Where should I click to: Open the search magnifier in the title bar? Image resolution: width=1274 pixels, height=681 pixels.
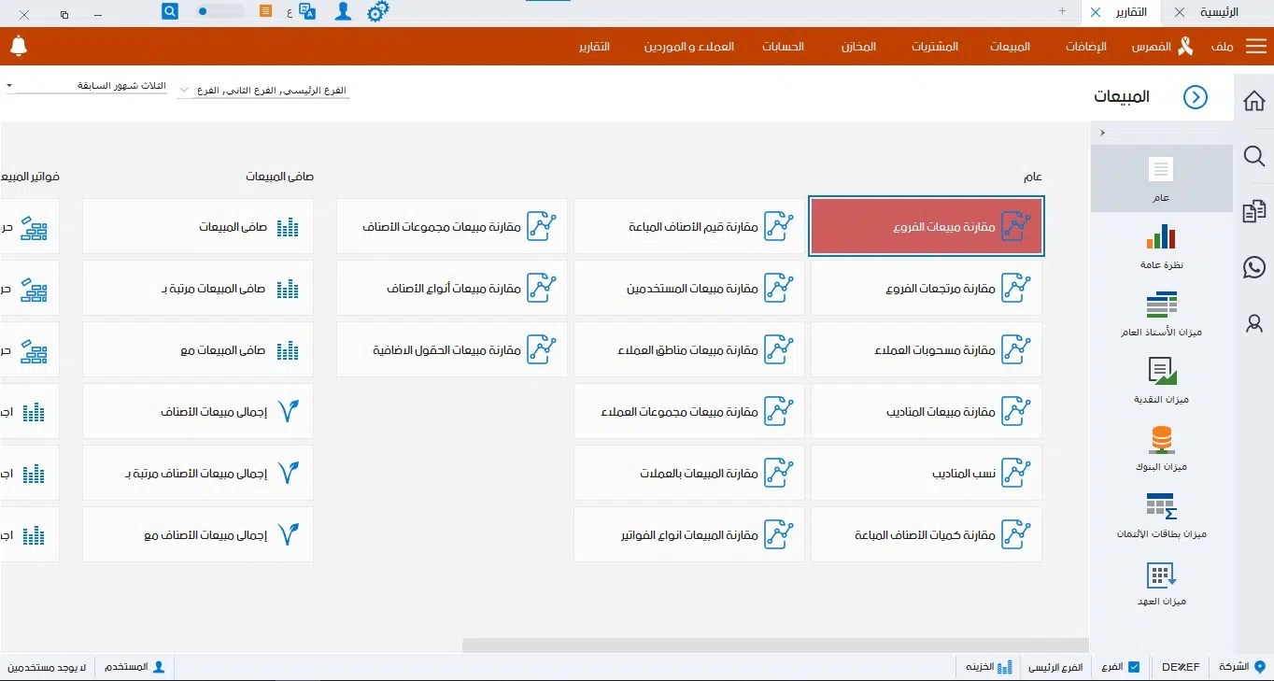click(169, 11)
